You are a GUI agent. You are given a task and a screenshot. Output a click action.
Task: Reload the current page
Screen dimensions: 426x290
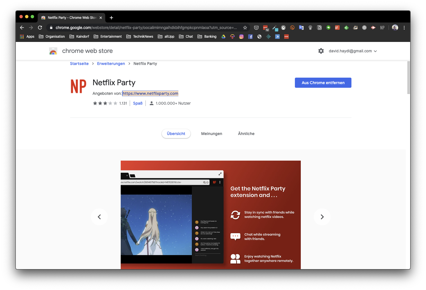point(40,28)
